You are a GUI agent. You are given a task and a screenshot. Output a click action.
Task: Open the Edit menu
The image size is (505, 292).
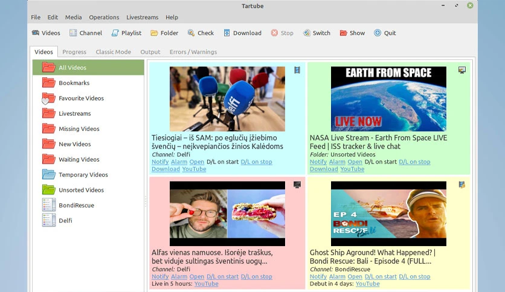coord(53,17)
